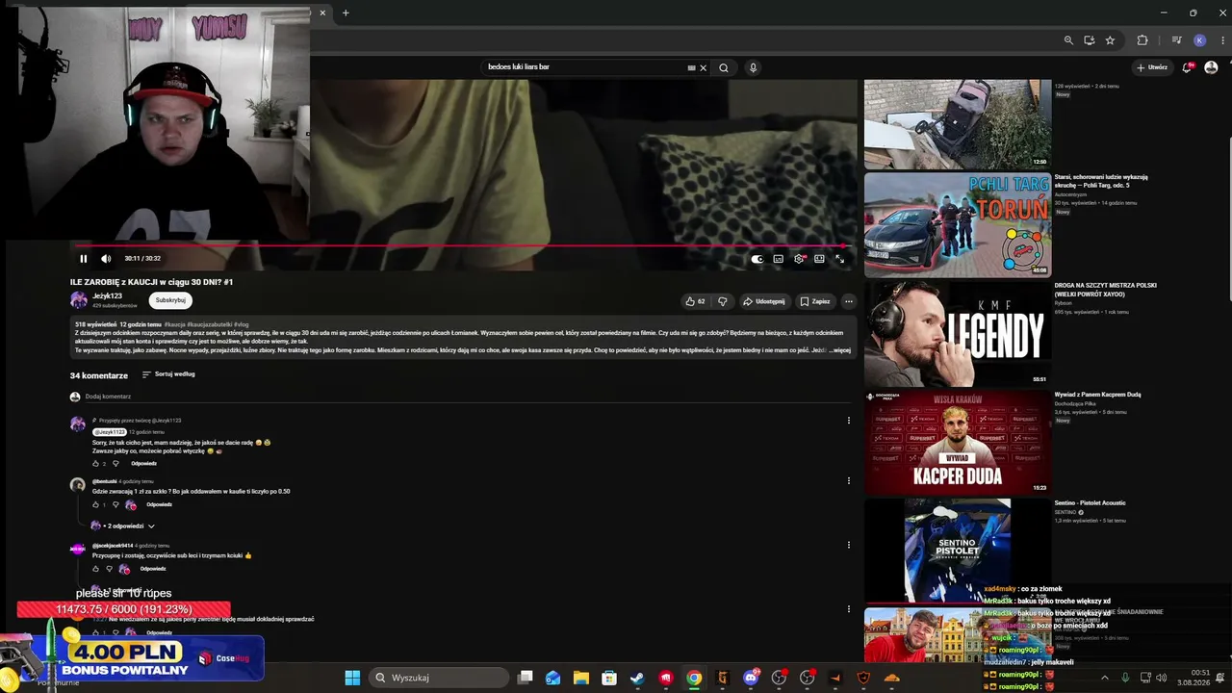Open the browser extensions puzzle icon
The image size is (1232, 693).
pos(1142,40)
